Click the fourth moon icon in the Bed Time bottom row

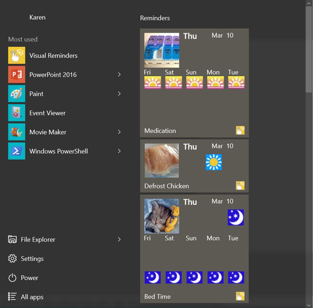point(215,277)
